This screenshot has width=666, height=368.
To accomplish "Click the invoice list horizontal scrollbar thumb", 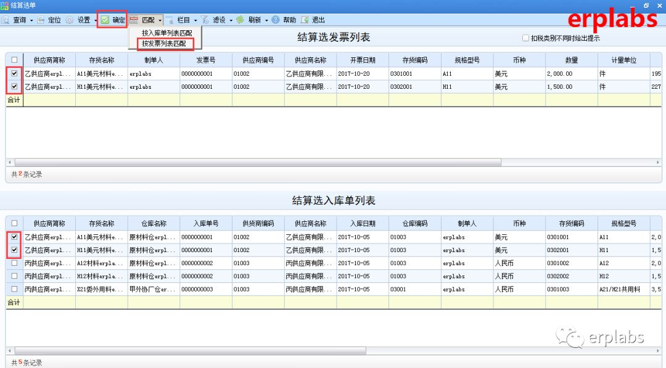I will pyautogui.click(x=258, y=162).
